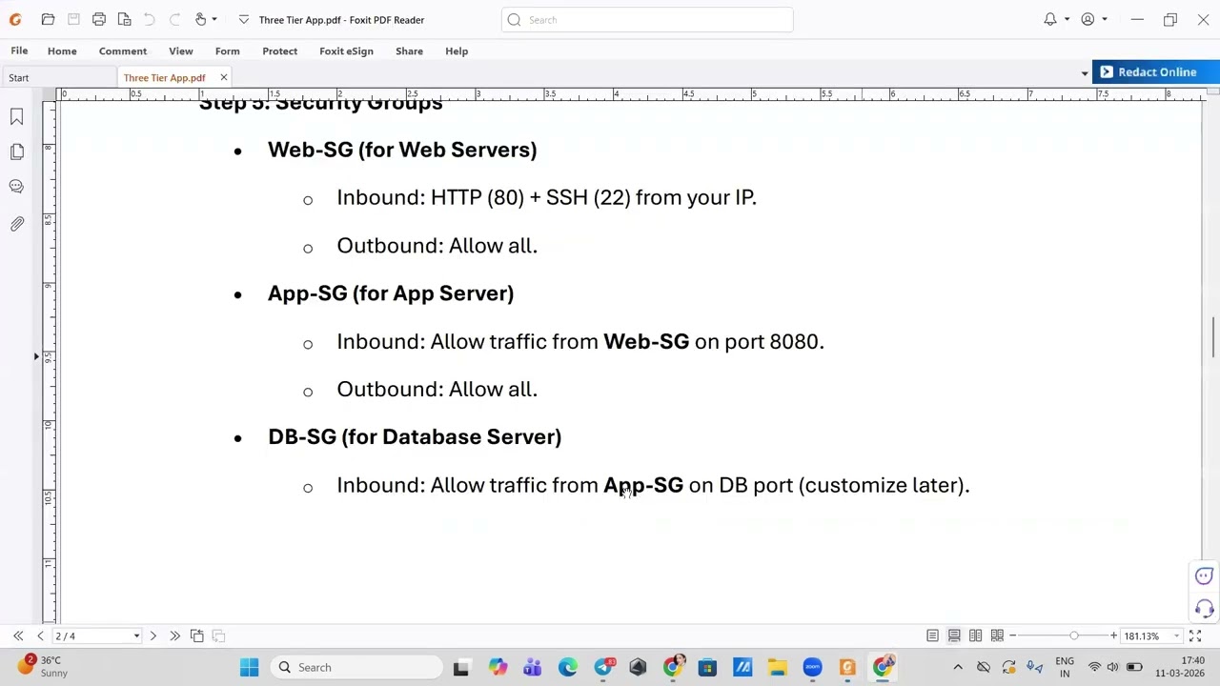Screen dimensions: 1220x686
Task: Click the vertical scrollbar thumb
Action: point(1213,337)
